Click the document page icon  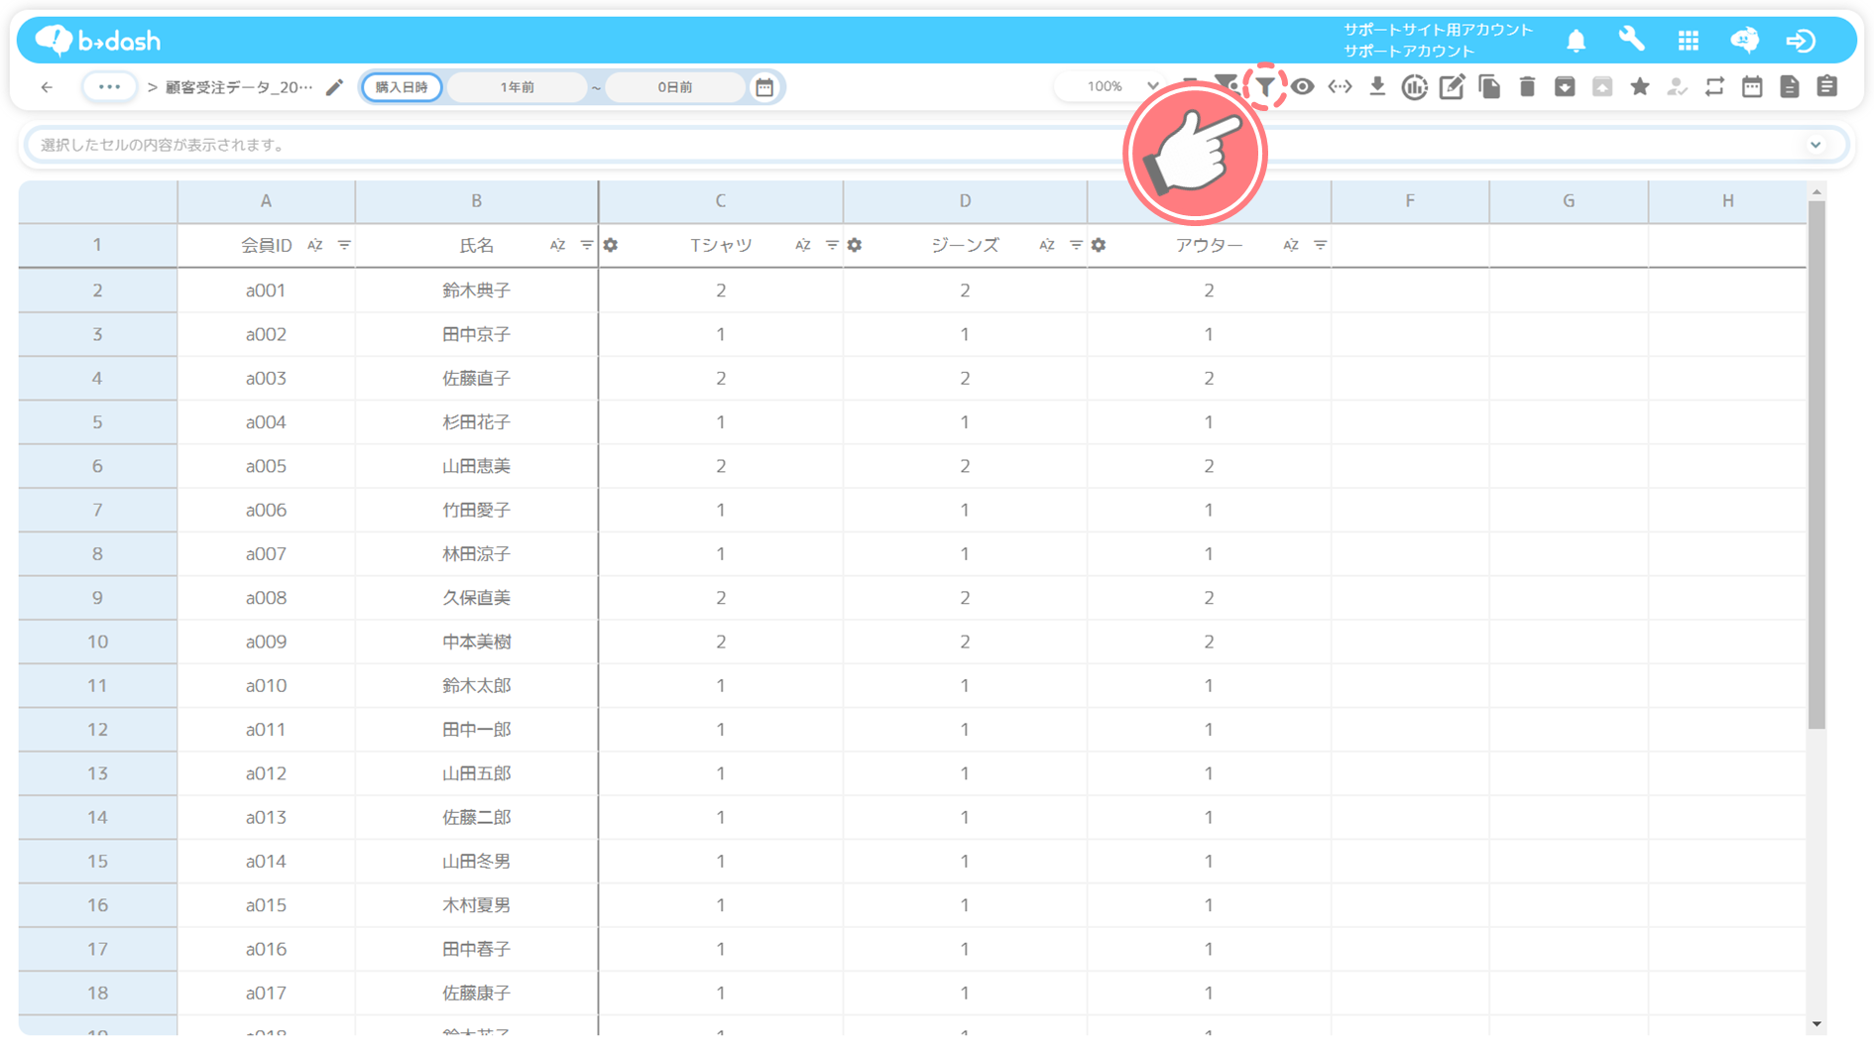tap(1790, 87)
